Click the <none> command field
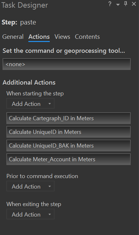 click(67, 64)
